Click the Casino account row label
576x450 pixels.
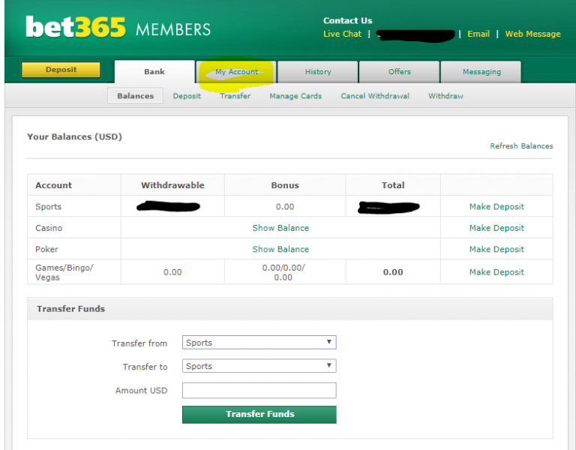49,228
